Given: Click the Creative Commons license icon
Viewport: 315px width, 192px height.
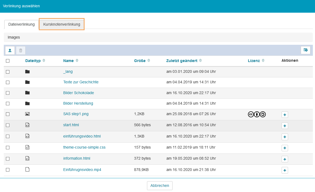Looking at the screenshot, I should point(257,114).
